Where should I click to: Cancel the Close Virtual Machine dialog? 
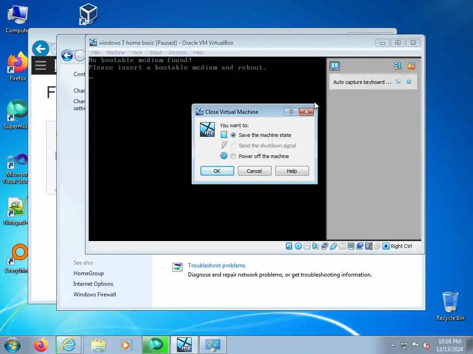point(255,171)
